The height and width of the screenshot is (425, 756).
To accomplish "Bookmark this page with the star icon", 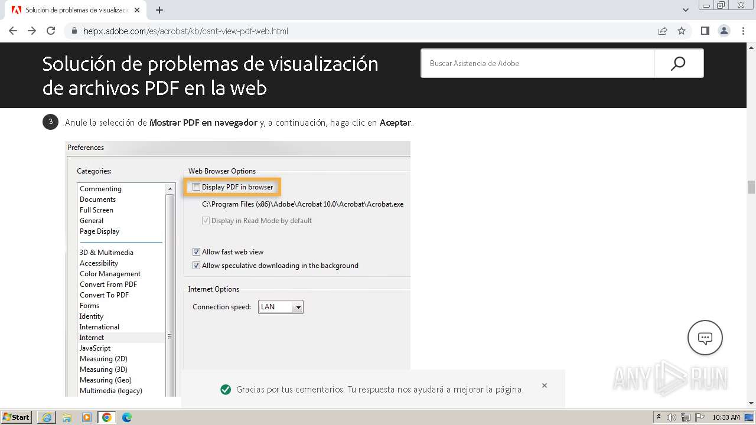I will (x=682, y=31).
